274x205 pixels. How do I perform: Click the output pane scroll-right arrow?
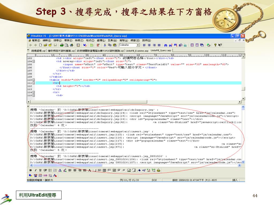[x=239, y=165]
